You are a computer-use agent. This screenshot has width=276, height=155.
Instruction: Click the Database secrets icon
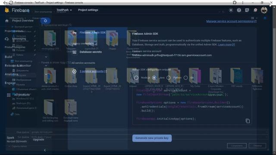click(x=75, y=52)
